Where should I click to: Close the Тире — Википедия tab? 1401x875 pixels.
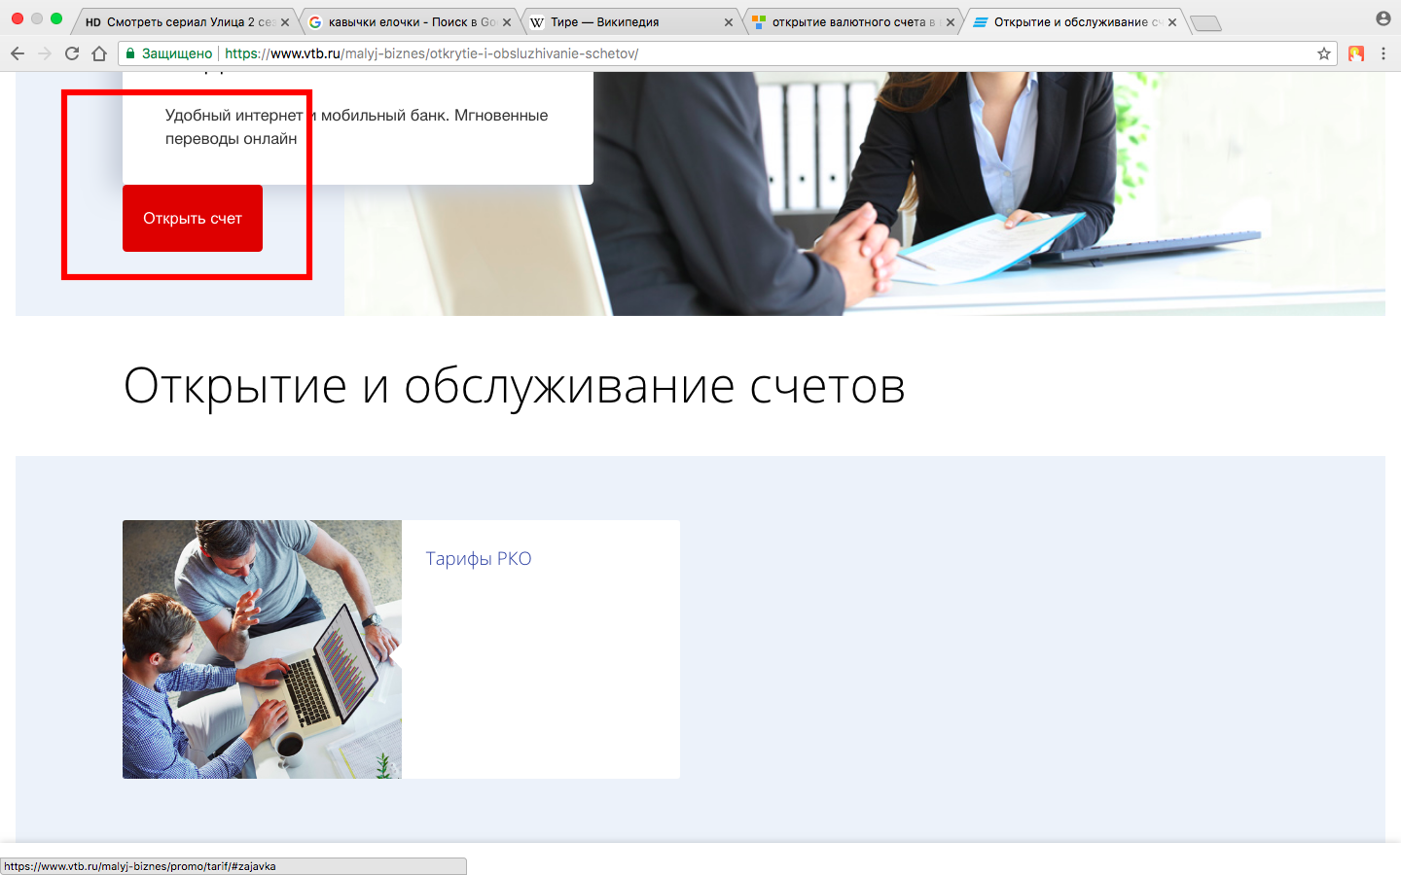pyautogui.click(x=729, y=22)
